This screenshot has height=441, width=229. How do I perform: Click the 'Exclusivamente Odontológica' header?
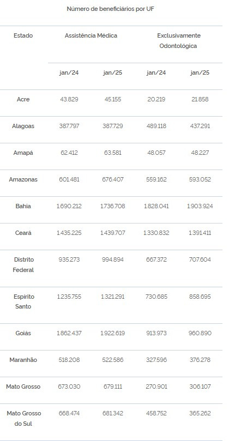coord(178,41)
